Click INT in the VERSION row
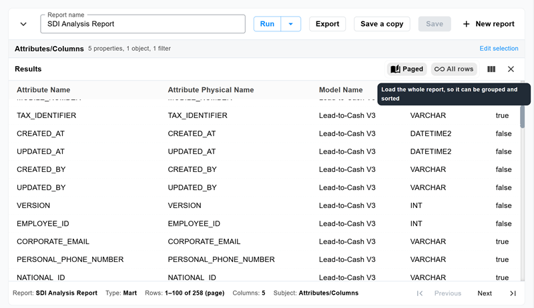 pos(416,206)
